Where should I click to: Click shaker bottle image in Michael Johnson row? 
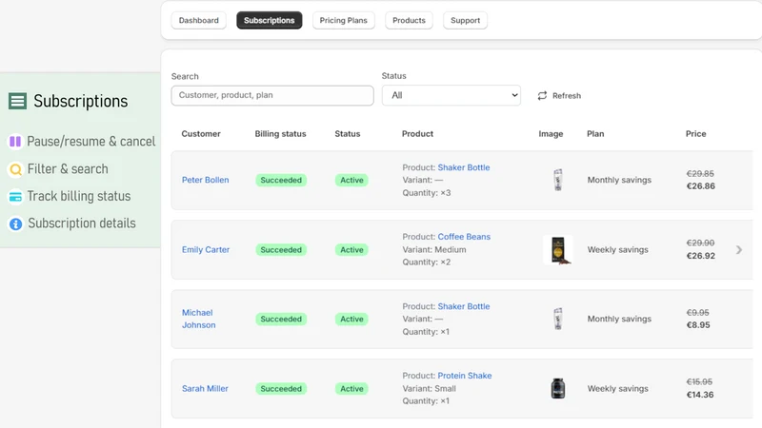(x=558, y=319)
